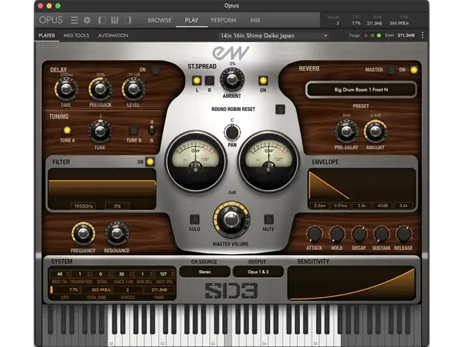Click the TRANSPOSE stepper
The height and width of the screenshot is (347, 463).
point(80,274)
